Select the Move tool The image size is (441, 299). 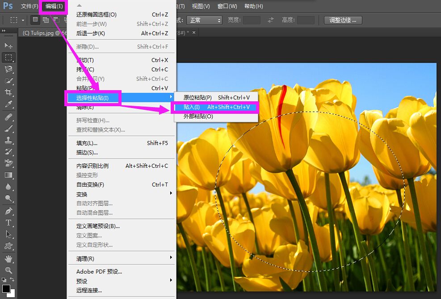click(8, 46)
